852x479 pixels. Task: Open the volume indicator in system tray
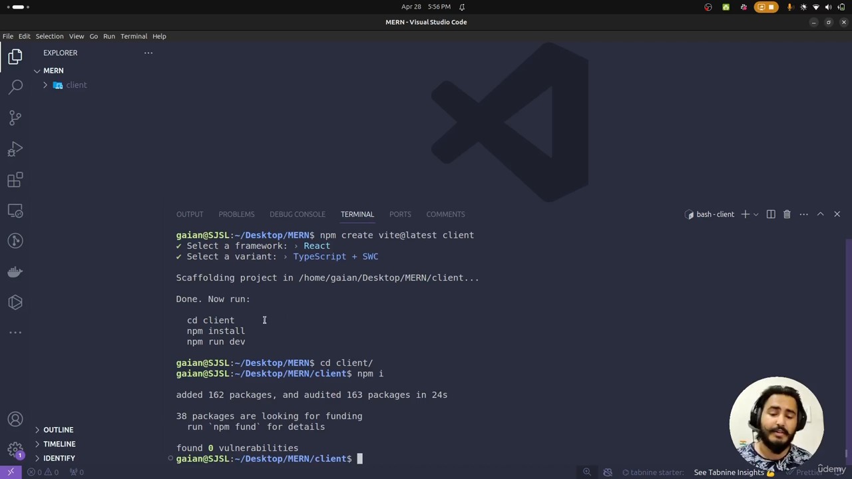tap(829, 7)
